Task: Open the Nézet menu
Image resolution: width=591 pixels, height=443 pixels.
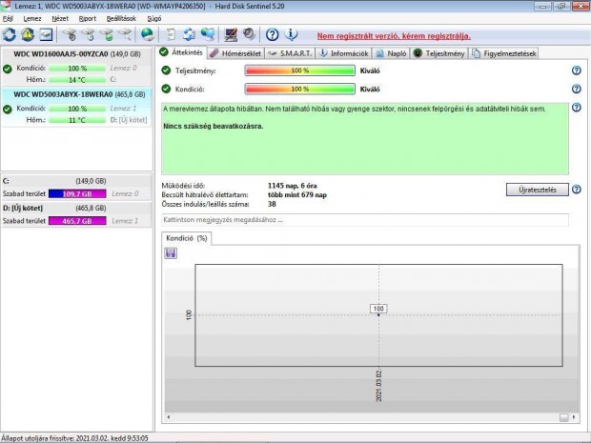Action: [60, 18]
